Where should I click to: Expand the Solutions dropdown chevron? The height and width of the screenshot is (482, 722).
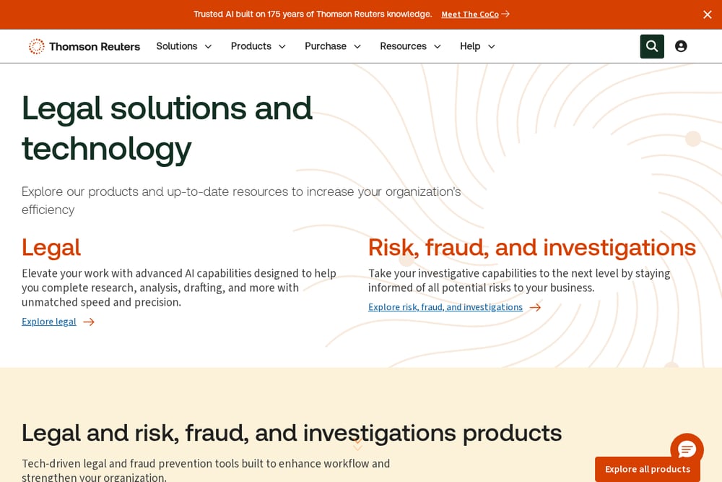click(208, 46)
